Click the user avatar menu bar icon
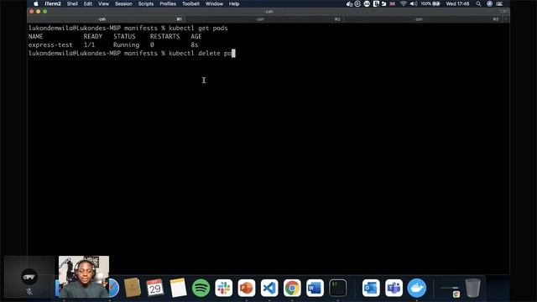 (x=490, y=3)
